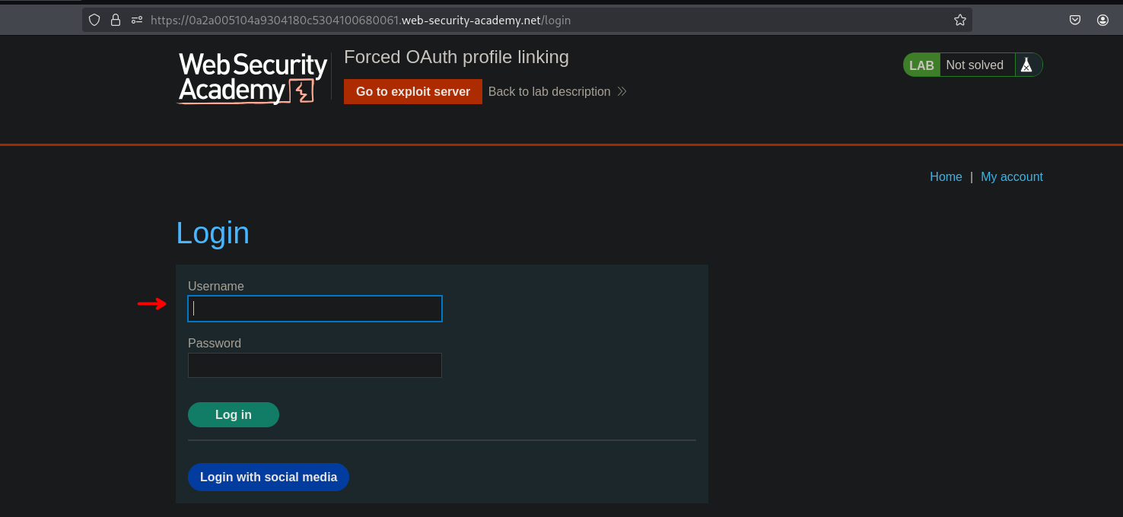Viewport: 1123px width, 517px height.
Task: Follow the Back to lab description link
Action: coord(549,92)
